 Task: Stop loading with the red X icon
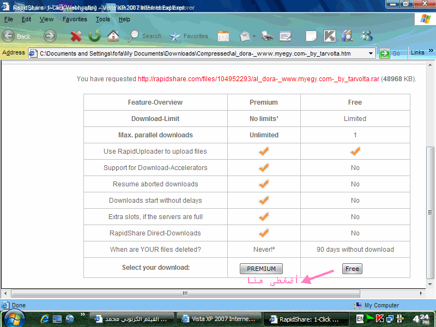[x=76, y=36]
